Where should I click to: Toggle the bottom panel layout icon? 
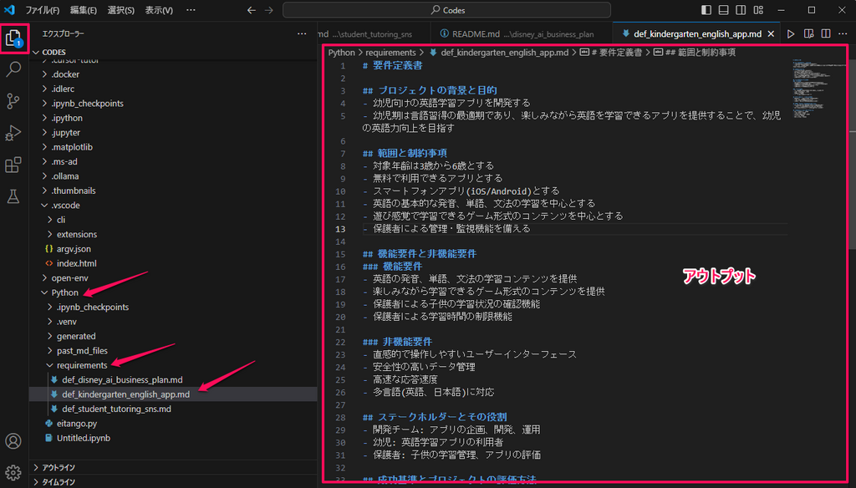723,10
